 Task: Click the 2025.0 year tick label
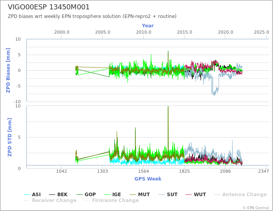(261, 32)
